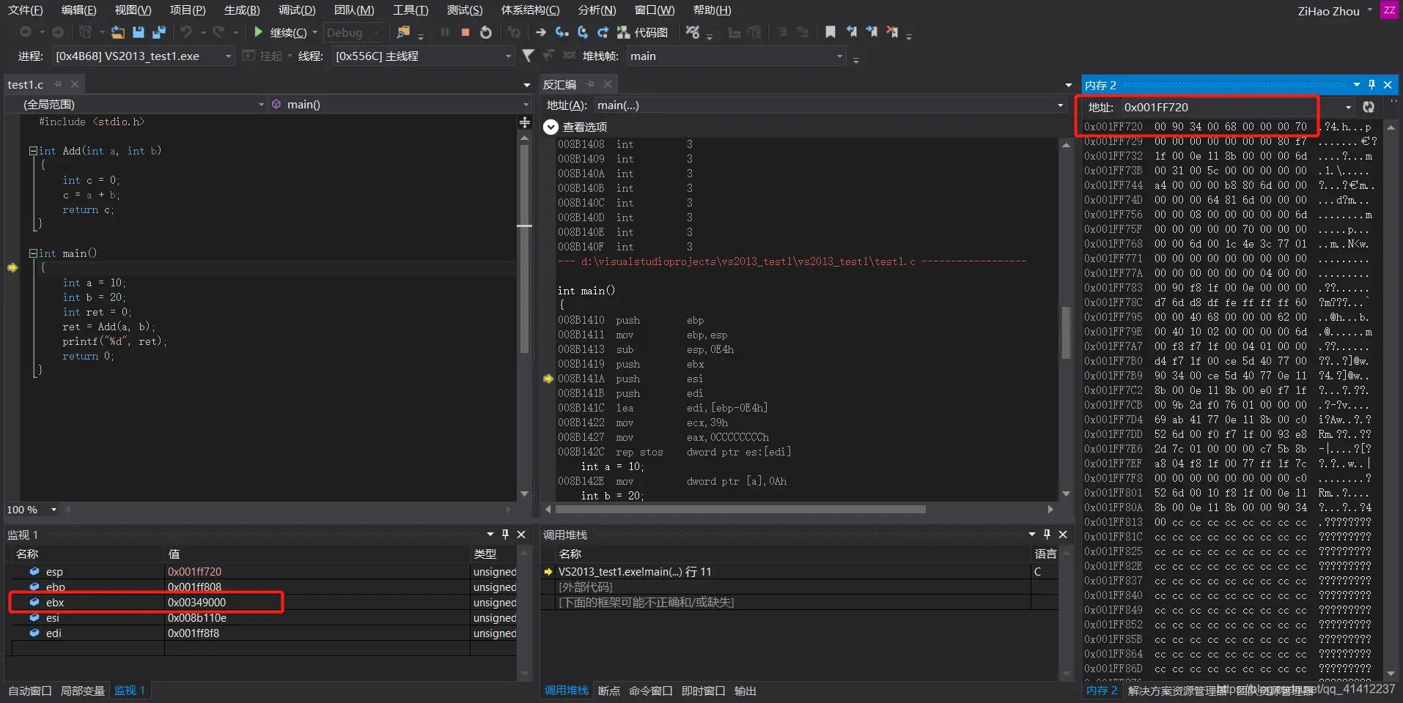This screenshot has width=1403, height=703.
Task: Open the Debug (调试) menu
Action: coord(297,10)
